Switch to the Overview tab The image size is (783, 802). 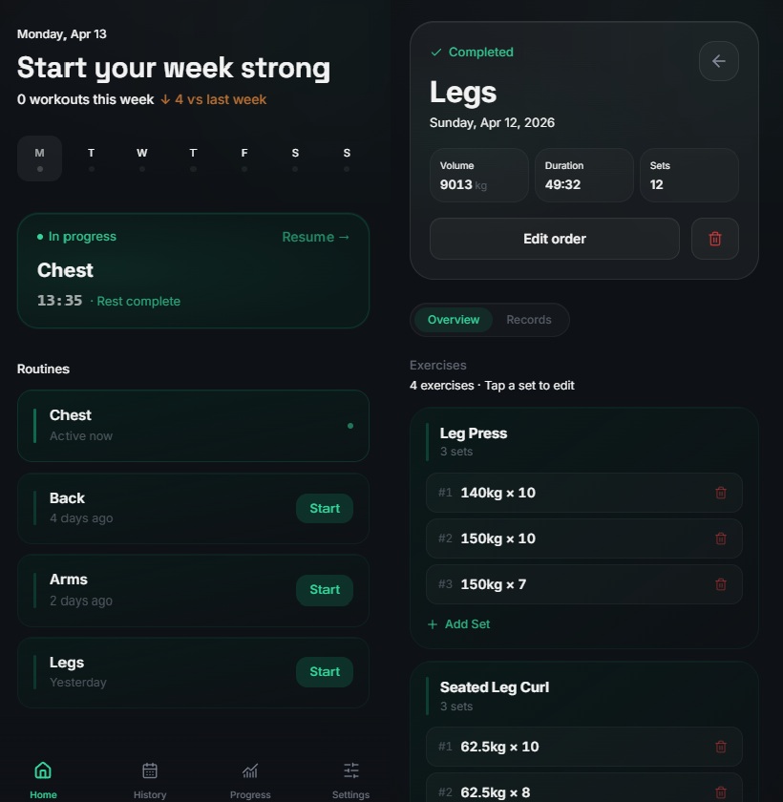454,320
